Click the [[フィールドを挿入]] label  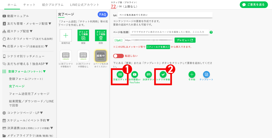pos(158,47)
